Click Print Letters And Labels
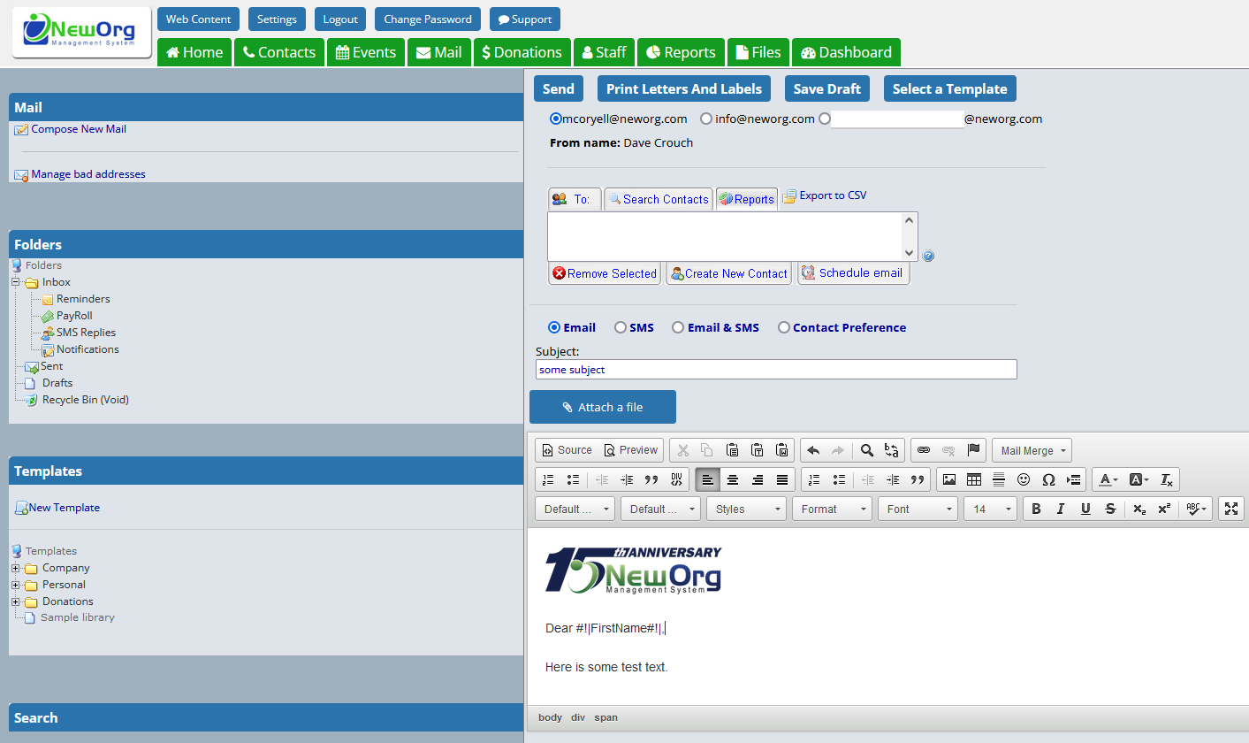1249x743 pixels. 684,88
